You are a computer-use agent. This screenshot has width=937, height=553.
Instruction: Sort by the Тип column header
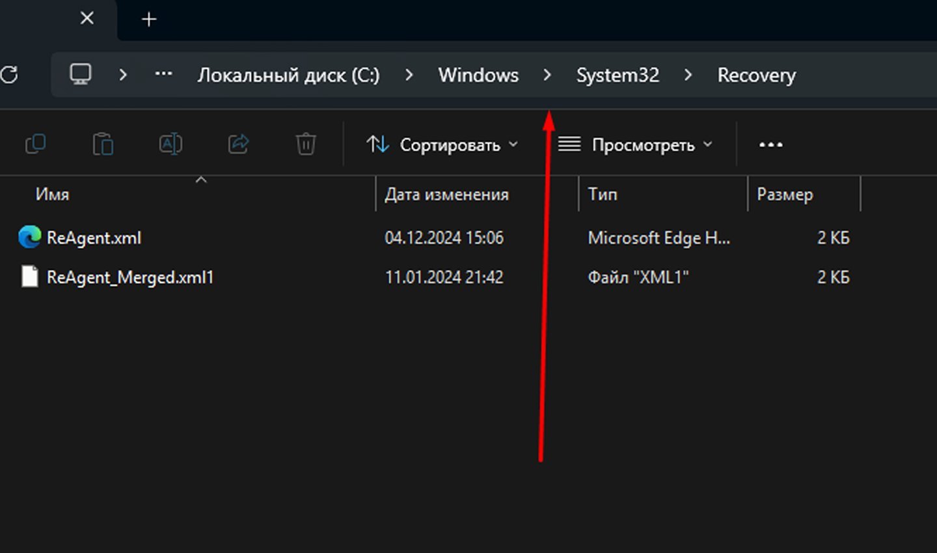tap(603, 194)
